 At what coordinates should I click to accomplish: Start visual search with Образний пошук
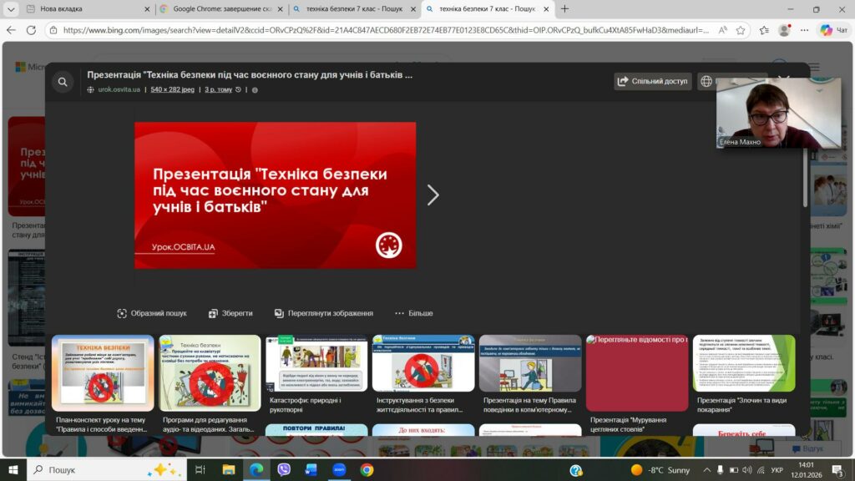pos(152,313)
